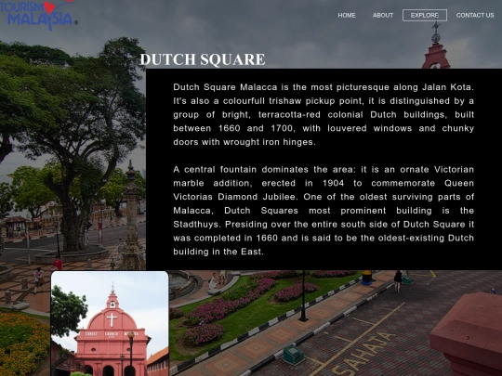Open the HOME menu item
The width and height of the screenshot is (502, 376).
(x=347, y=16)
